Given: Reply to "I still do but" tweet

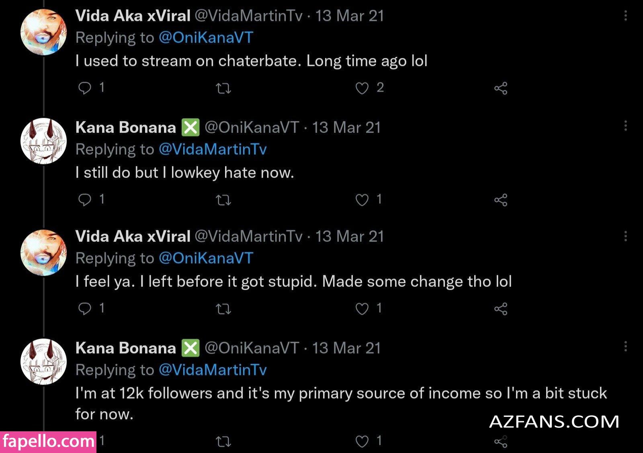Looking at the screenshot, I should point(85,200).
